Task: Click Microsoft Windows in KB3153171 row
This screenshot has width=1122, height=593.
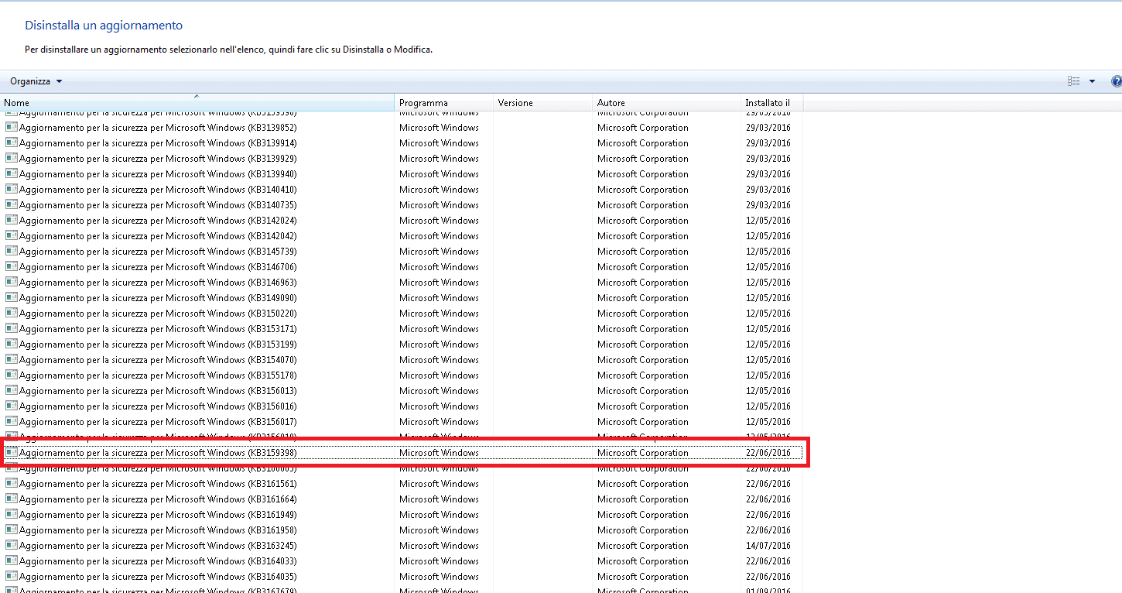Action: tap(439, 329)
